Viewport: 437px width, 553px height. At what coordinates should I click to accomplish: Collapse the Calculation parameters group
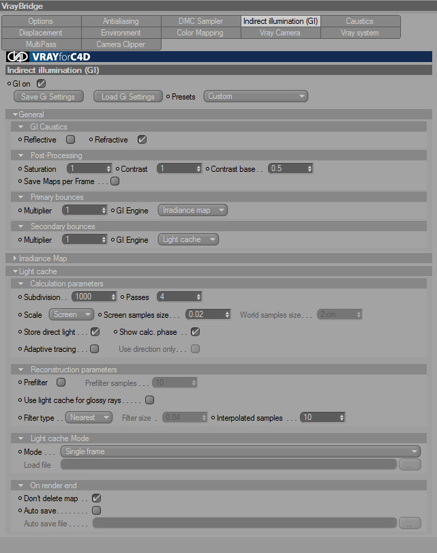(x=21, y=284)
